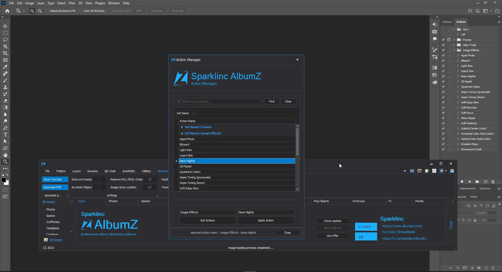This screenshot has width=502, height=272.
Task: Click Set Name sort column header
Action: point(186,113)
